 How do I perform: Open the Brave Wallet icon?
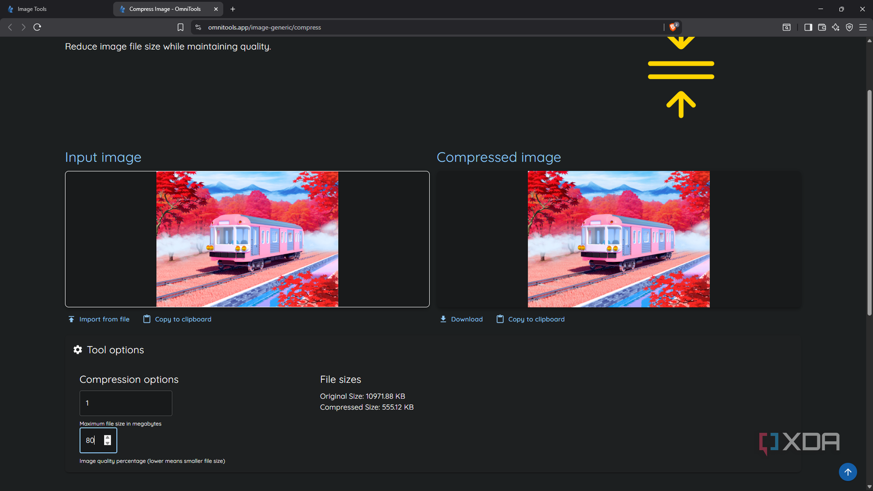(x=822, y=27)
